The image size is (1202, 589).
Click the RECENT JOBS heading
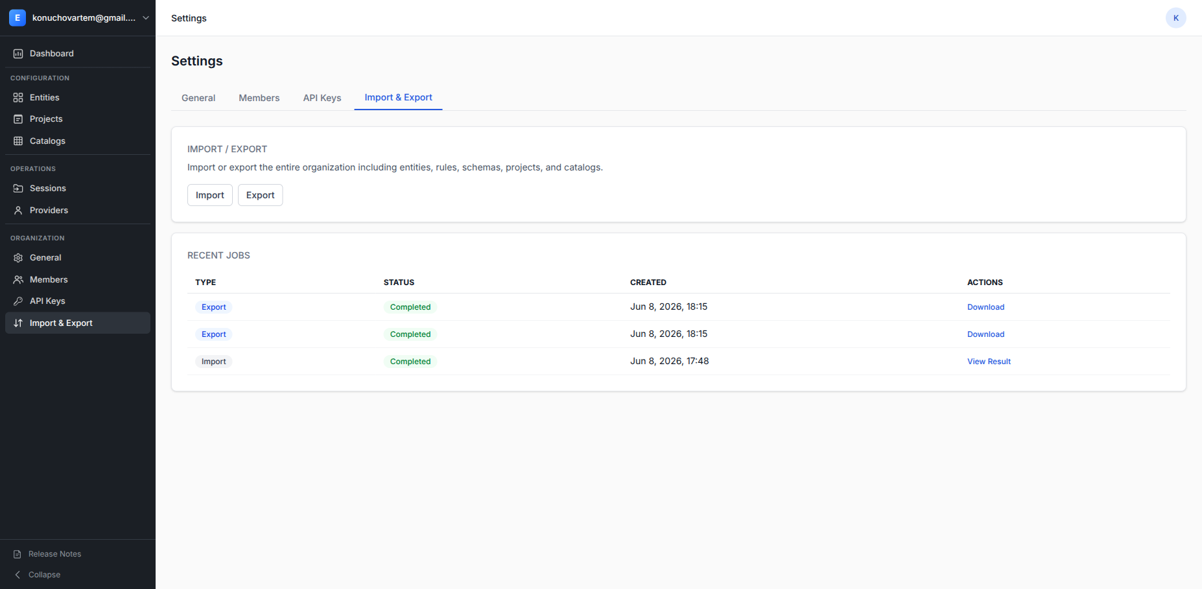coord(218,255)
